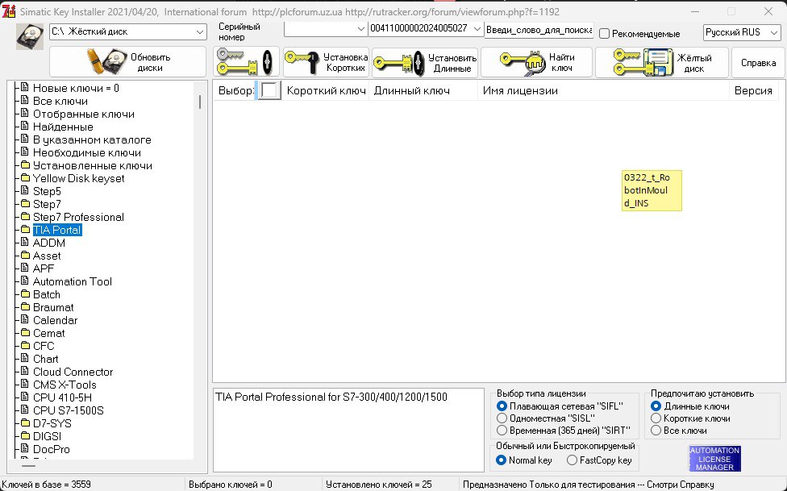Screen dimensions: 787x491
Task: Select Step5 in the tree
Action: pyautogui.click(x=47, y=191)
